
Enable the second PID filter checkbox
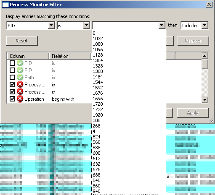(12, 70)
